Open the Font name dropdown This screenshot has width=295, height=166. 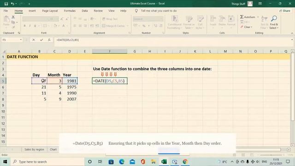pyautogui.click(x=47, y=19)
